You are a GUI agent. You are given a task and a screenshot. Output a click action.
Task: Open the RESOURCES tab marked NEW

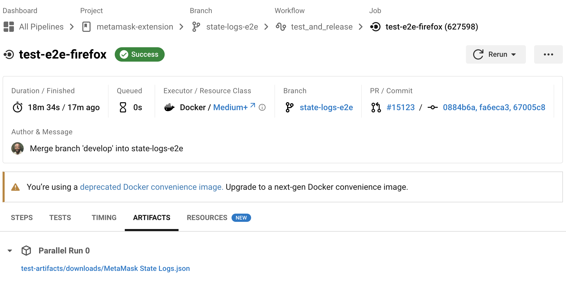(x=207, y=218)
